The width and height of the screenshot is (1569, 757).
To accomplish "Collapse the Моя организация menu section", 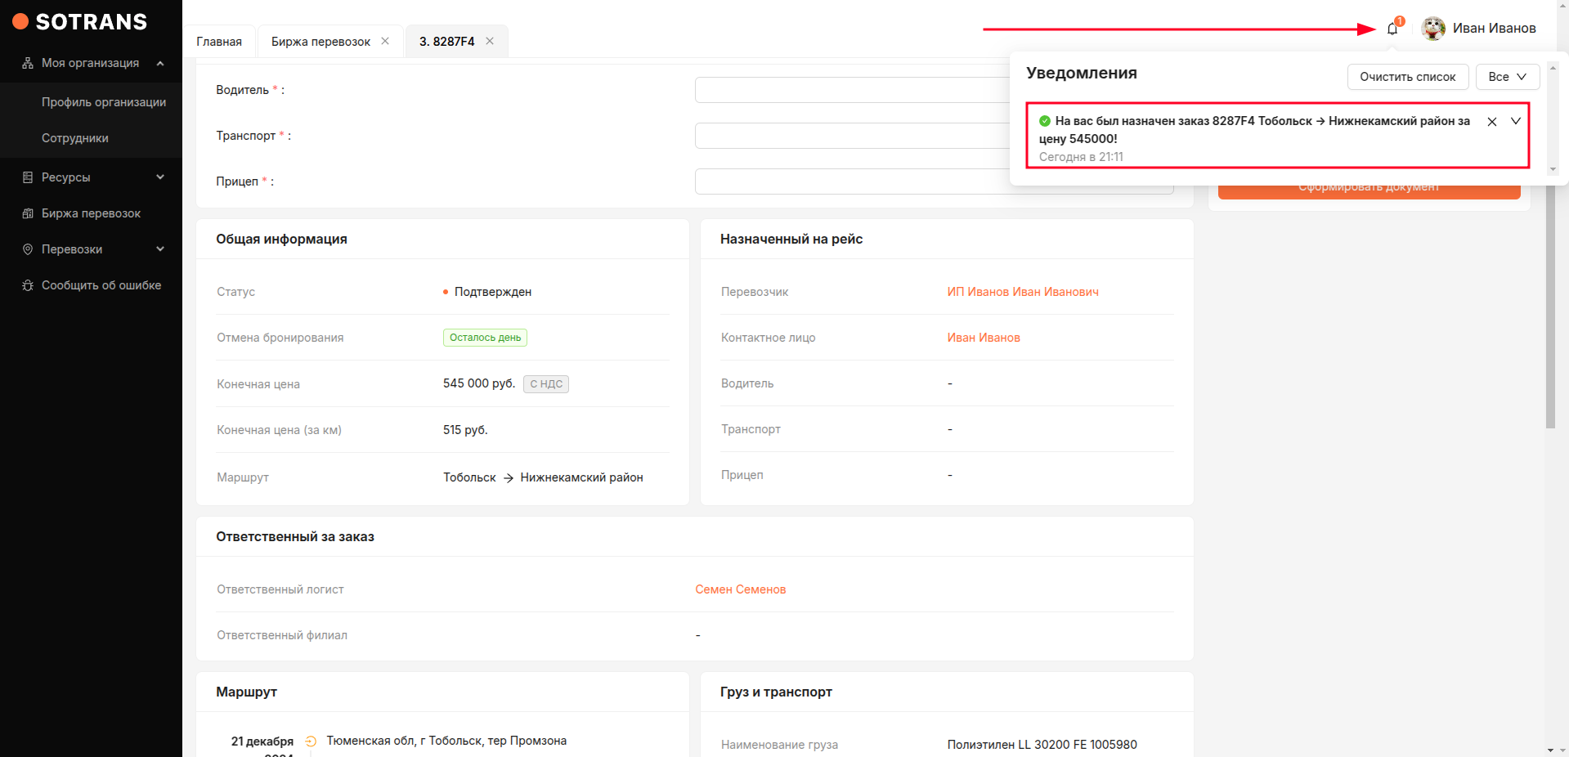I will (160, 63).
